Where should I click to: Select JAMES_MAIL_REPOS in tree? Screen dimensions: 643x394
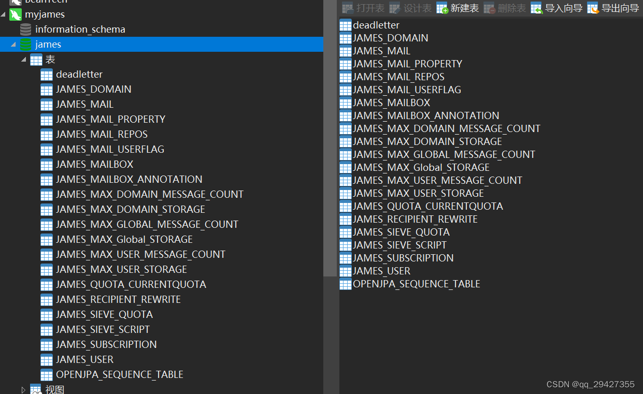point(102,135)
